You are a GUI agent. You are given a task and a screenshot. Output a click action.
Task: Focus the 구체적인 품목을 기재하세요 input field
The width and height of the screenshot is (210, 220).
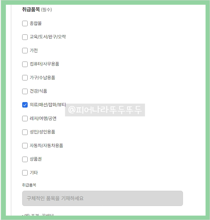click(102, 198)
